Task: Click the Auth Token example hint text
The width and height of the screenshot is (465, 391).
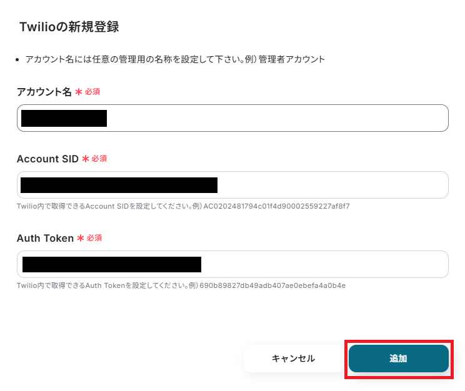Action: (x=181, y=285)
